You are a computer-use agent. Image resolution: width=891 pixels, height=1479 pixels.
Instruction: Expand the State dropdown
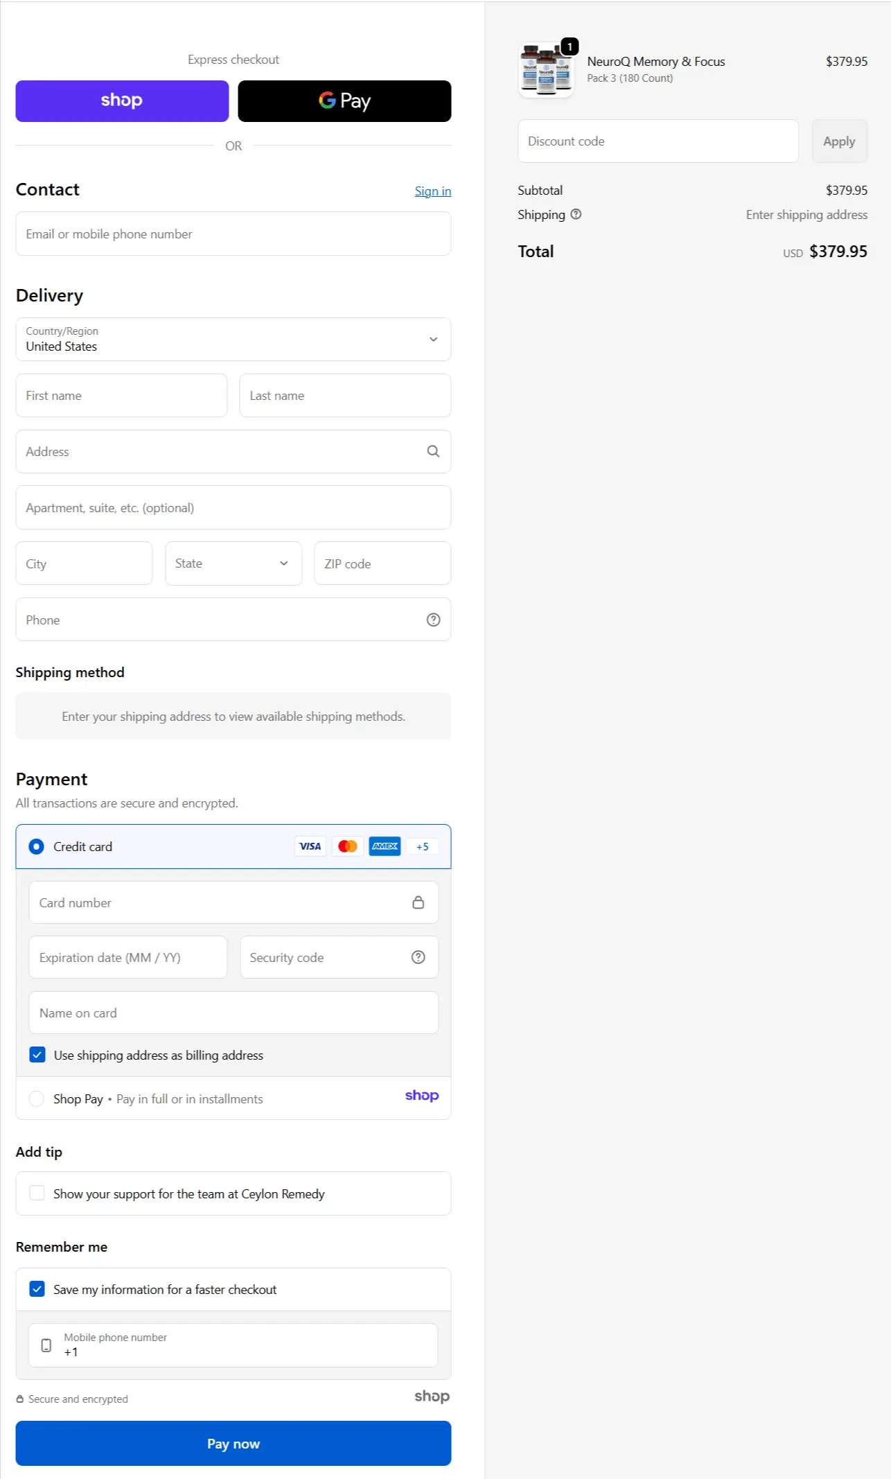pos(233,563)
